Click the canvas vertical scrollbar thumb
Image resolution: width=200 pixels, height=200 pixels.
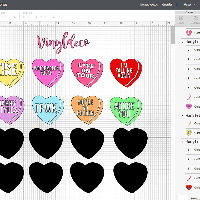click(x=173, y=35)
